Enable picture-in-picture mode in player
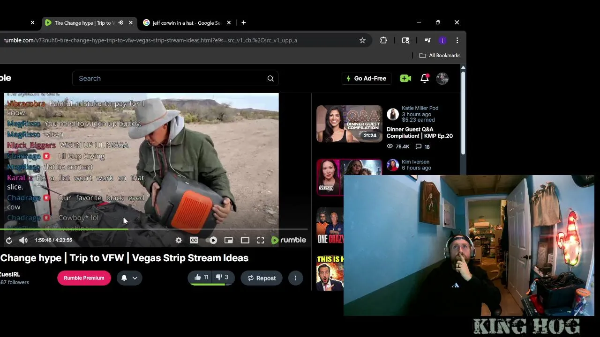Screen dimensions: 600x337 tap(228, 240)
